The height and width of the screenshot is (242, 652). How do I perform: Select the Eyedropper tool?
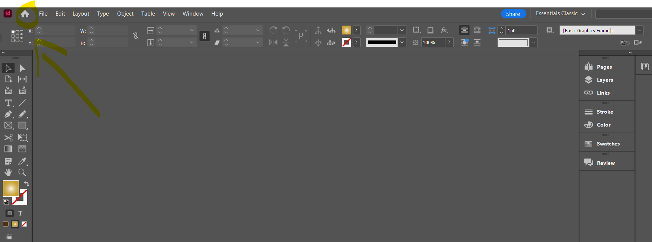22,161
